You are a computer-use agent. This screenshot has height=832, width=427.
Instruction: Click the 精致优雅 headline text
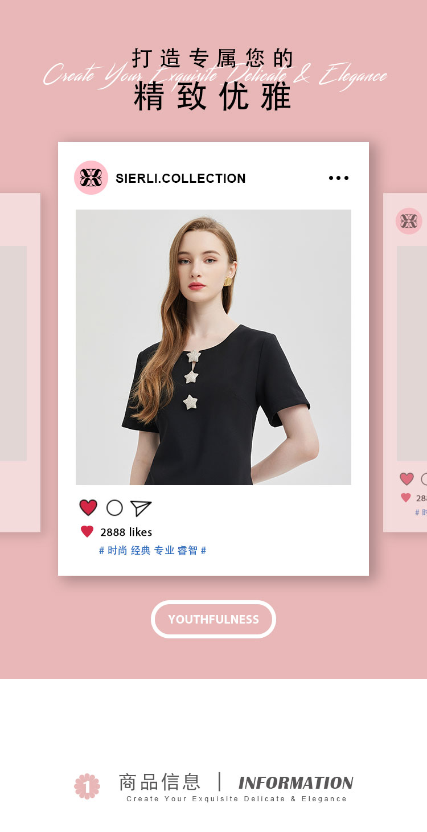[x=213, y=97]
